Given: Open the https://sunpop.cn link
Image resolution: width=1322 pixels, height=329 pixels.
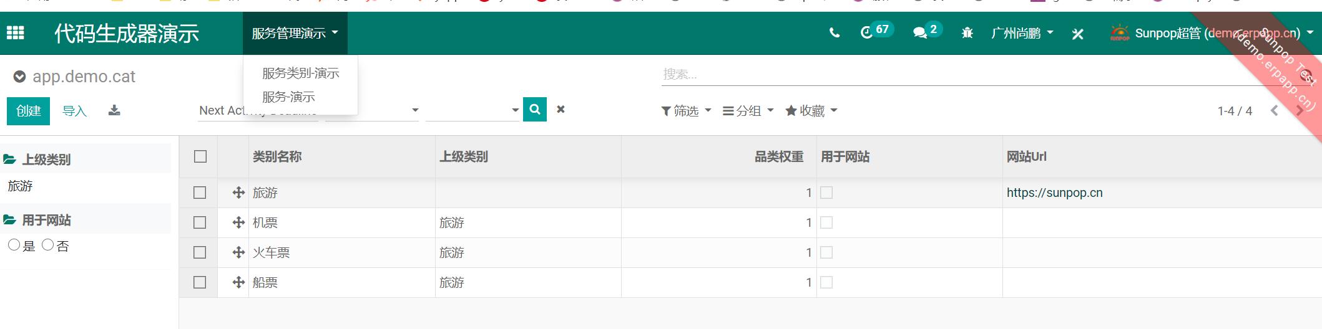Looking at the screenshot, I should pos(1054,193).
